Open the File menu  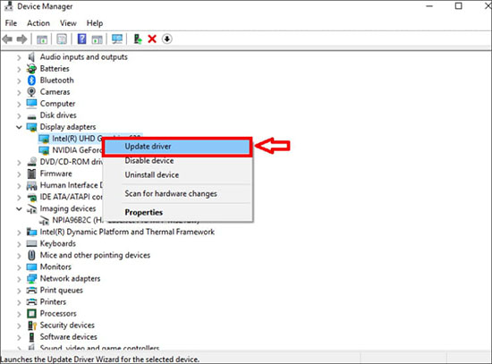pos(11,23)
